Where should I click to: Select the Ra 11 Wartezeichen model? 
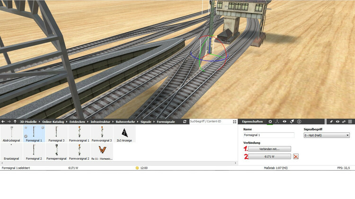click(x=102, y=152)
